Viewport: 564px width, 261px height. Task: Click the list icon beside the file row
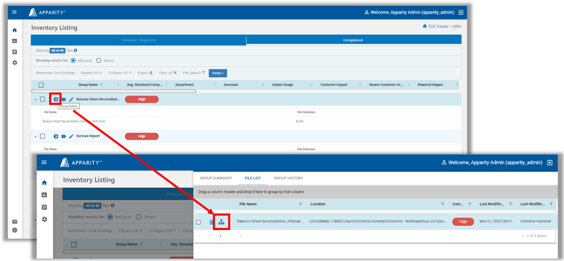(x=212, y=222)
